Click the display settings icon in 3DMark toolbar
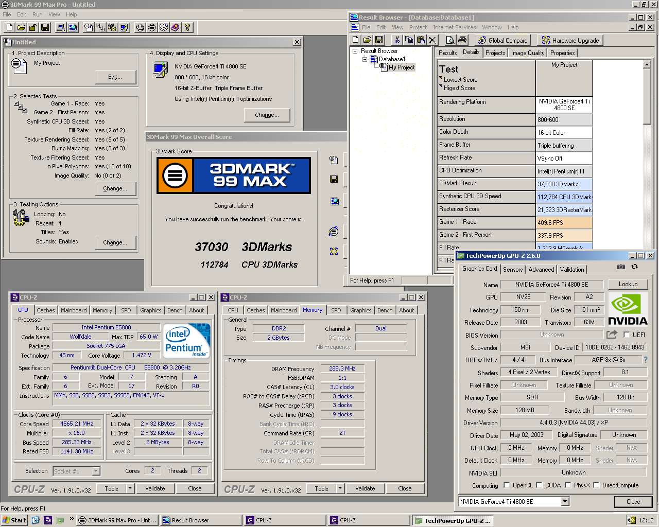659x527 pixels. pyautogui.click(x=124, y=27)
